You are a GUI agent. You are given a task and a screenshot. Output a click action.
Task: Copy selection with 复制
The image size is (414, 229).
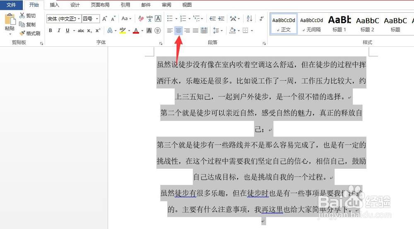(x=27, y=24)
